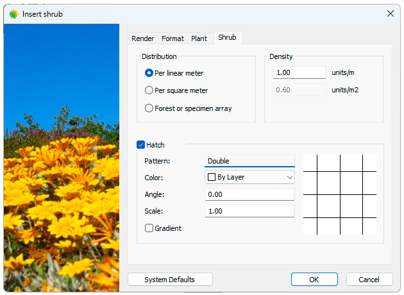Click the hatch Scale input field

coord(249,211)
